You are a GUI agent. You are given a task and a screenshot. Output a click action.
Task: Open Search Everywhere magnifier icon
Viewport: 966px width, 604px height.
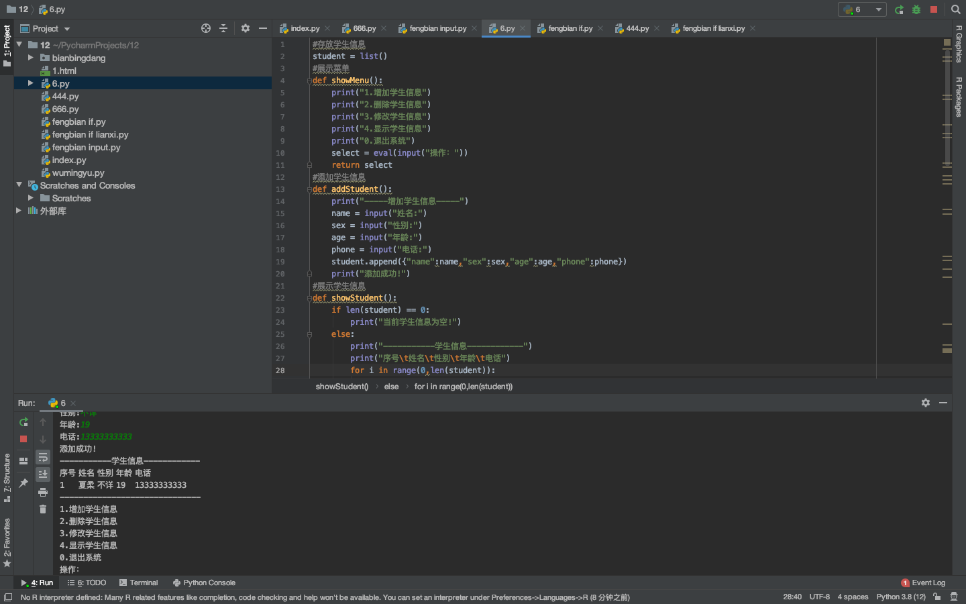pyautogui.click(x=956, y=9)
